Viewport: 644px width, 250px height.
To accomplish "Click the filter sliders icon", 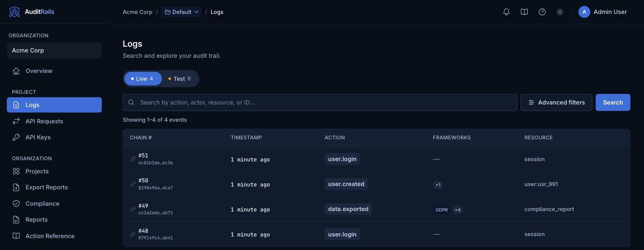I will pos(531,102).
